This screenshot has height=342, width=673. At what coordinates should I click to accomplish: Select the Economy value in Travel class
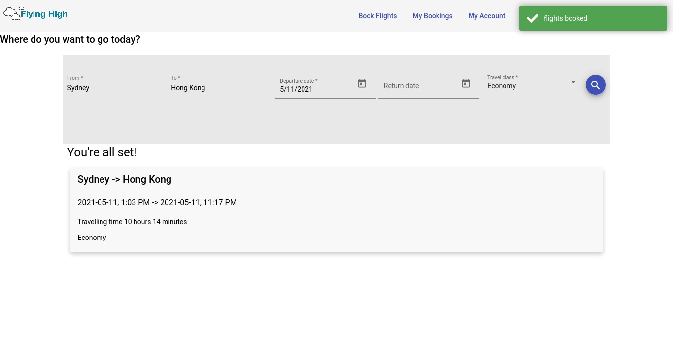[502, 86]
